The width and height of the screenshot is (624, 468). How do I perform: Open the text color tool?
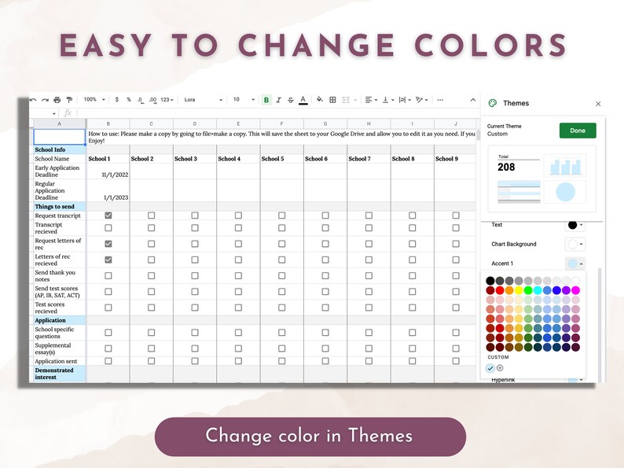coord(303,100)
